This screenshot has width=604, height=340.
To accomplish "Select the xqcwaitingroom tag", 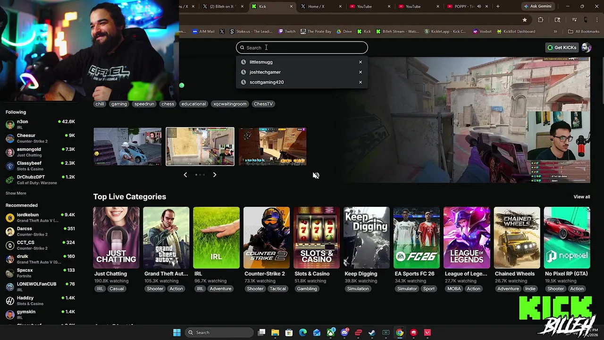I will pos(230,104).
